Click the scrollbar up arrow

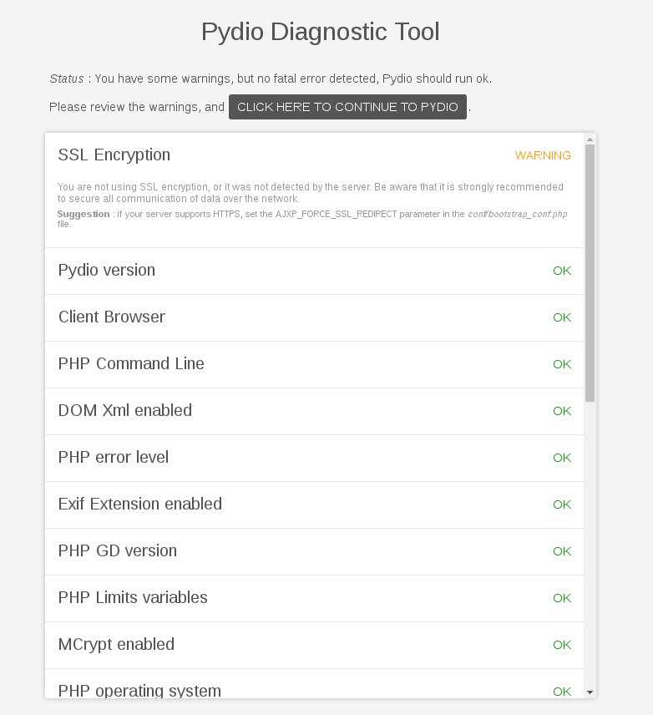click(x=590, y=139)
